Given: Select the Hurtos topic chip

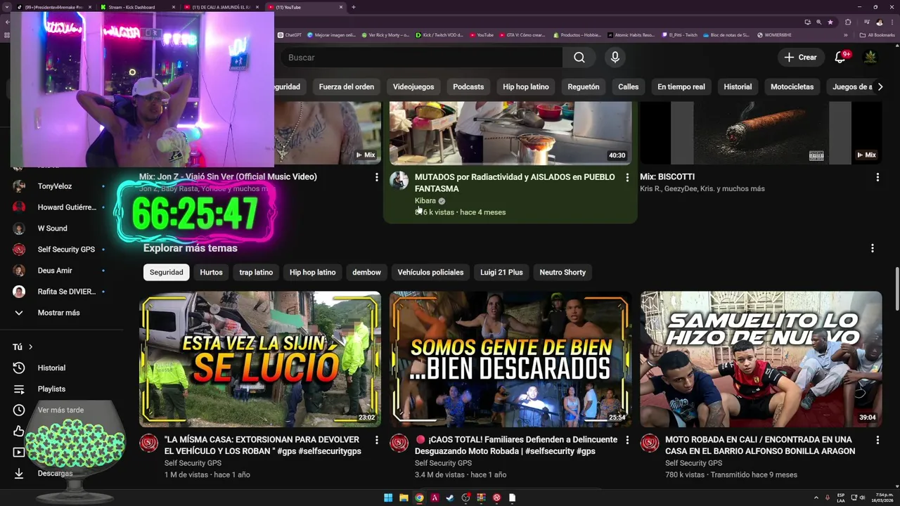Looking at the screenshot, I should pos(211,273).
